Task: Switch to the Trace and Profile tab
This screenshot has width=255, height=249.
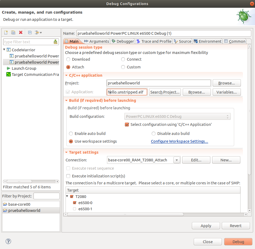Action: pyautogui.click(x=154, y=41)
